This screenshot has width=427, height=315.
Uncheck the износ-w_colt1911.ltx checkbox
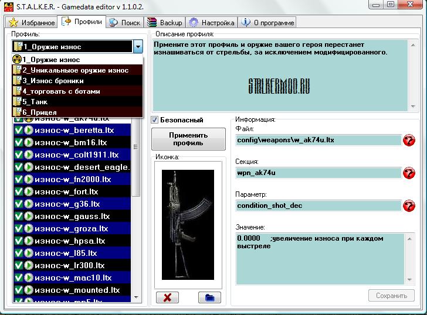[19, 155]
